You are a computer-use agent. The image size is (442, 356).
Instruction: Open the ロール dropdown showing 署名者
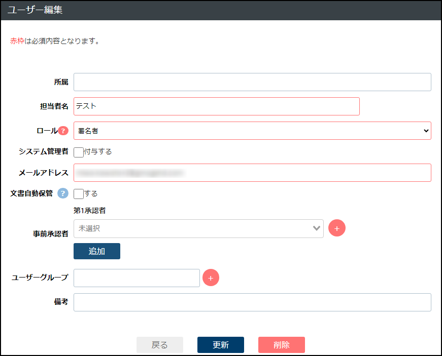tap(252, 131)
